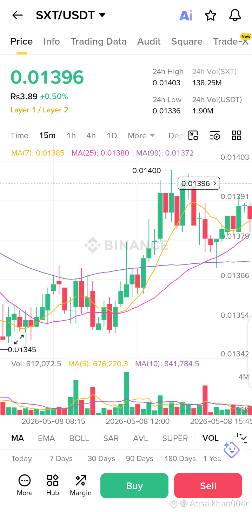252x512 pixels.
Task: Tap the volume MA(5): 676,220.3 label
Action: pos(98,364)
